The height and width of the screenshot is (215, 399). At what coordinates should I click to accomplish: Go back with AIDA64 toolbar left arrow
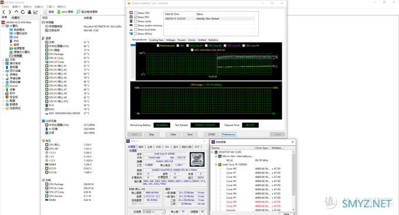tap(4, 12)
